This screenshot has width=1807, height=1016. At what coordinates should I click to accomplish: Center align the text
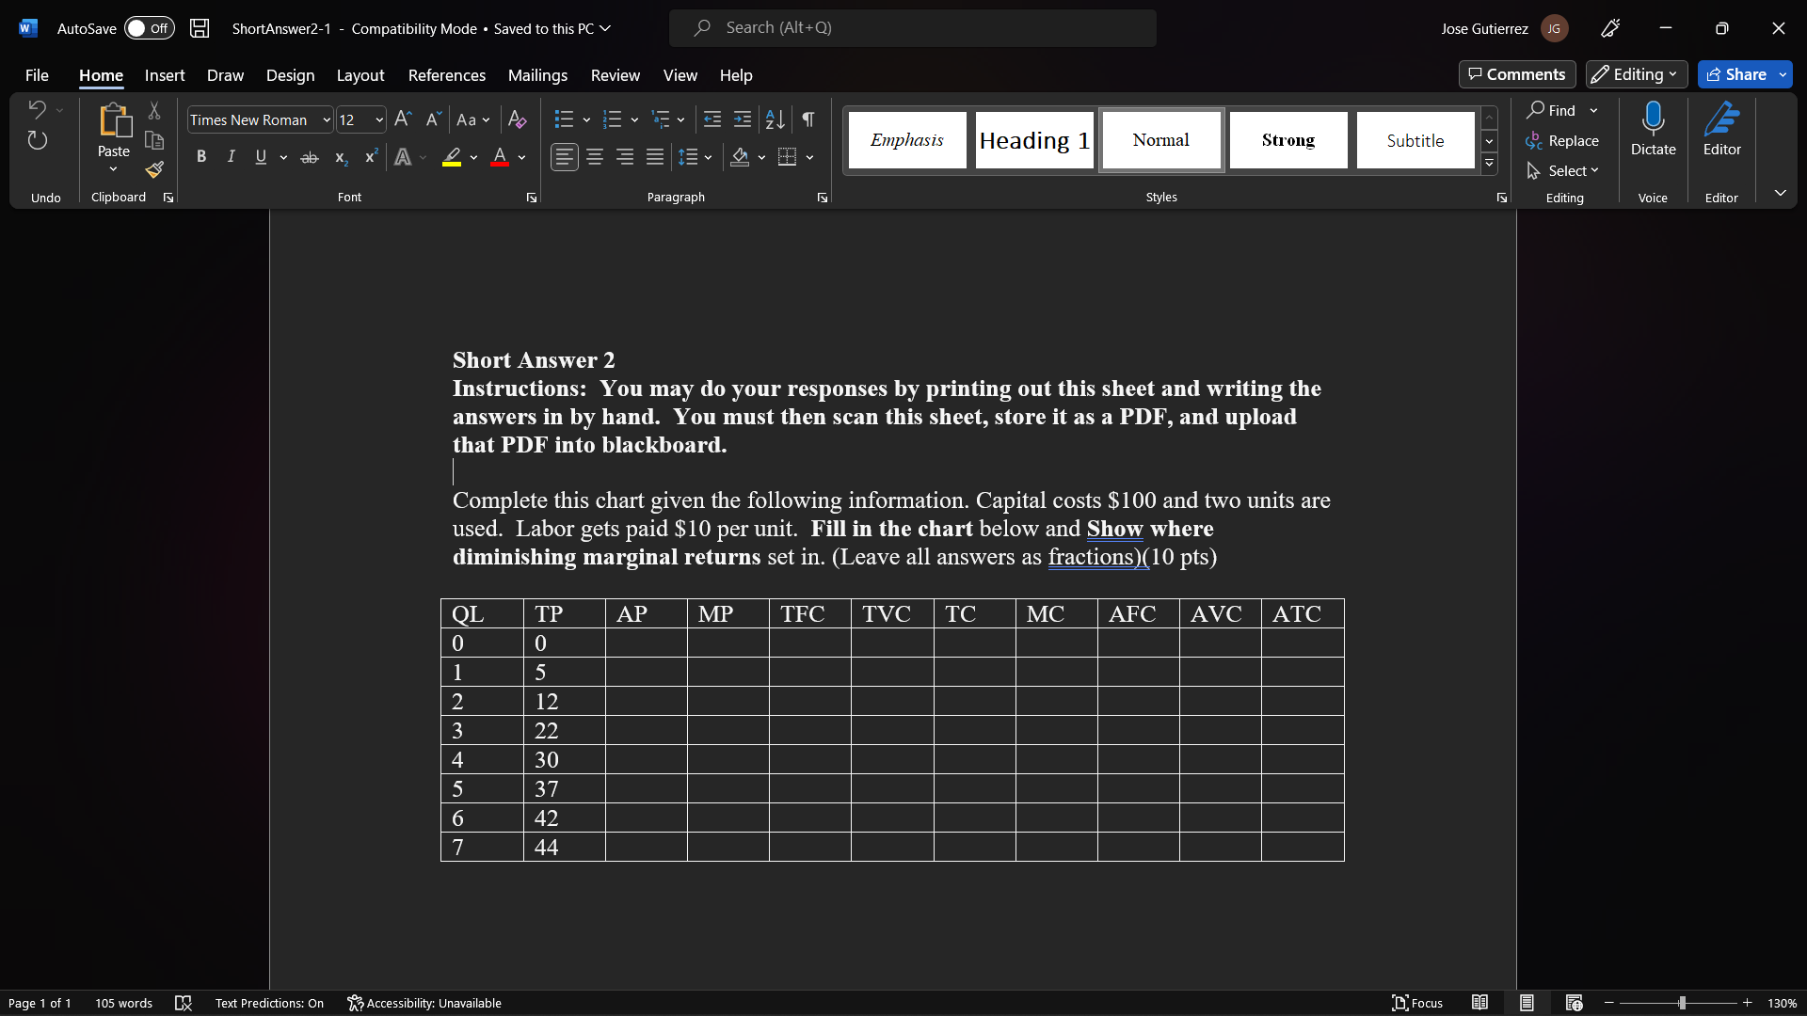[x=595, y=157]
